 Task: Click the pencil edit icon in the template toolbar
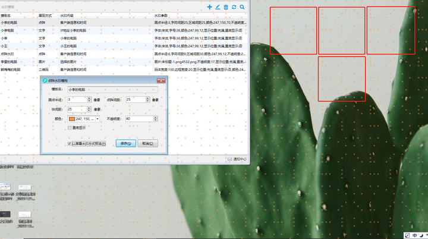click(x=218, y=7)
